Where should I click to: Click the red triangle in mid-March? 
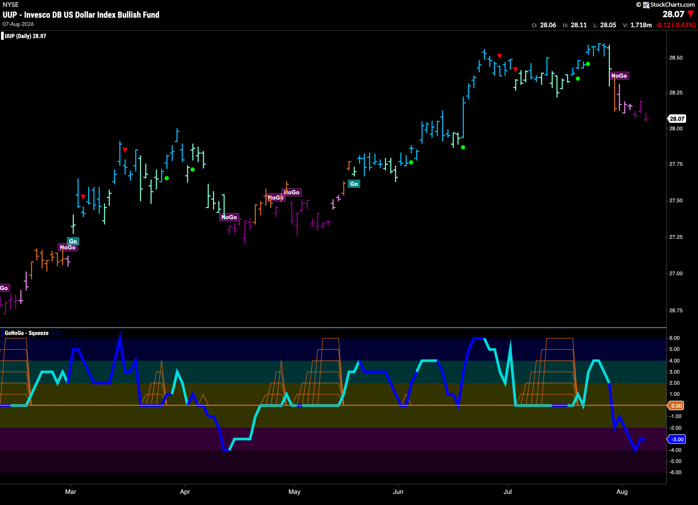tap(125, 150)
